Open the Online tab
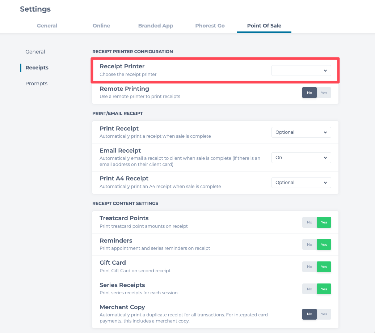 coord(101,26)
